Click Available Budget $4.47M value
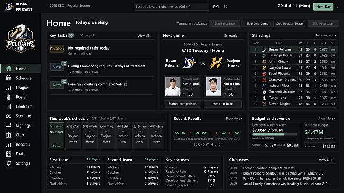344x193 pixels. point(314,132)
